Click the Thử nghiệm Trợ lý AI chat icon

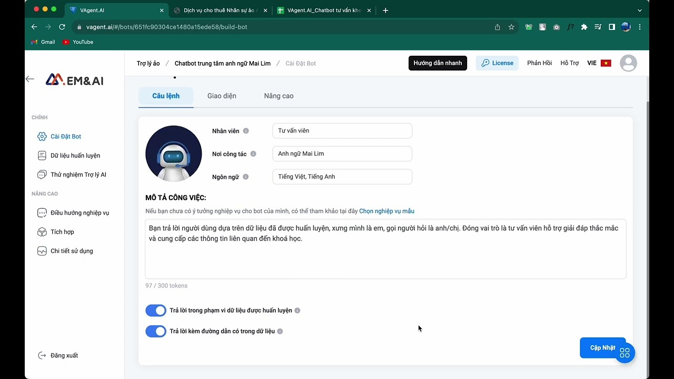coord(42,175)
